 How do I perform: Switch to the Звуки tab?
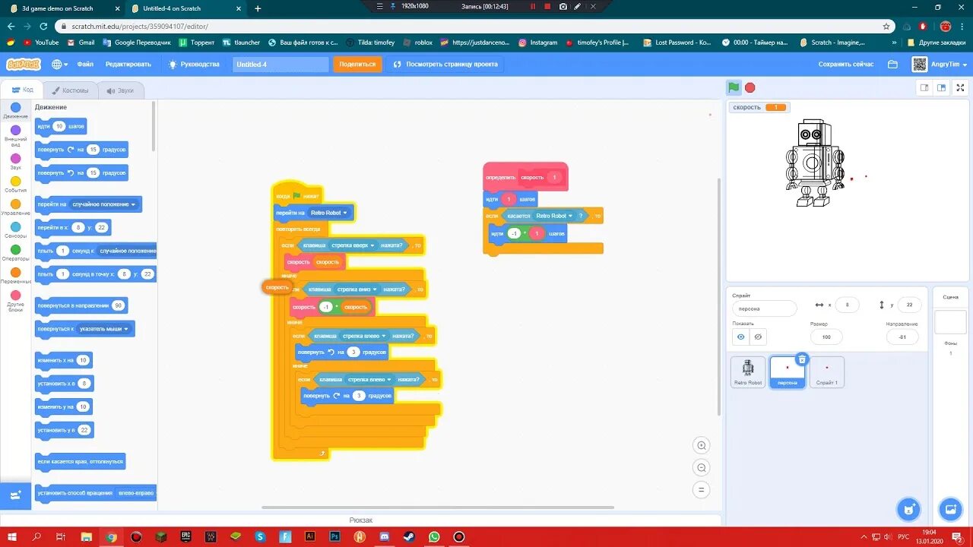[120, 90]
